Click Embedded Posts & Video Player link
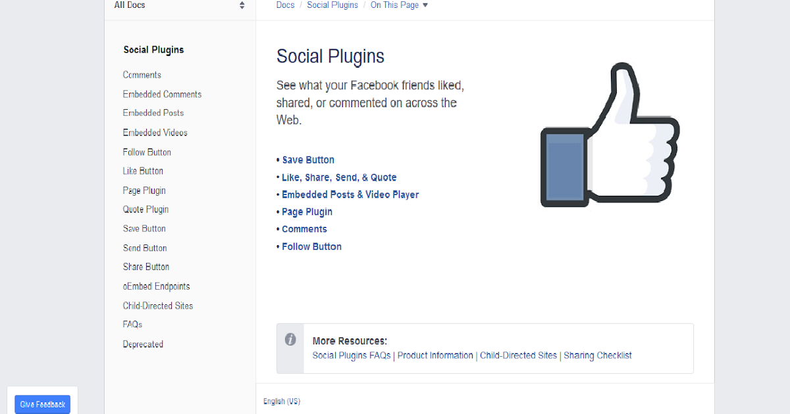 point(350,195)
